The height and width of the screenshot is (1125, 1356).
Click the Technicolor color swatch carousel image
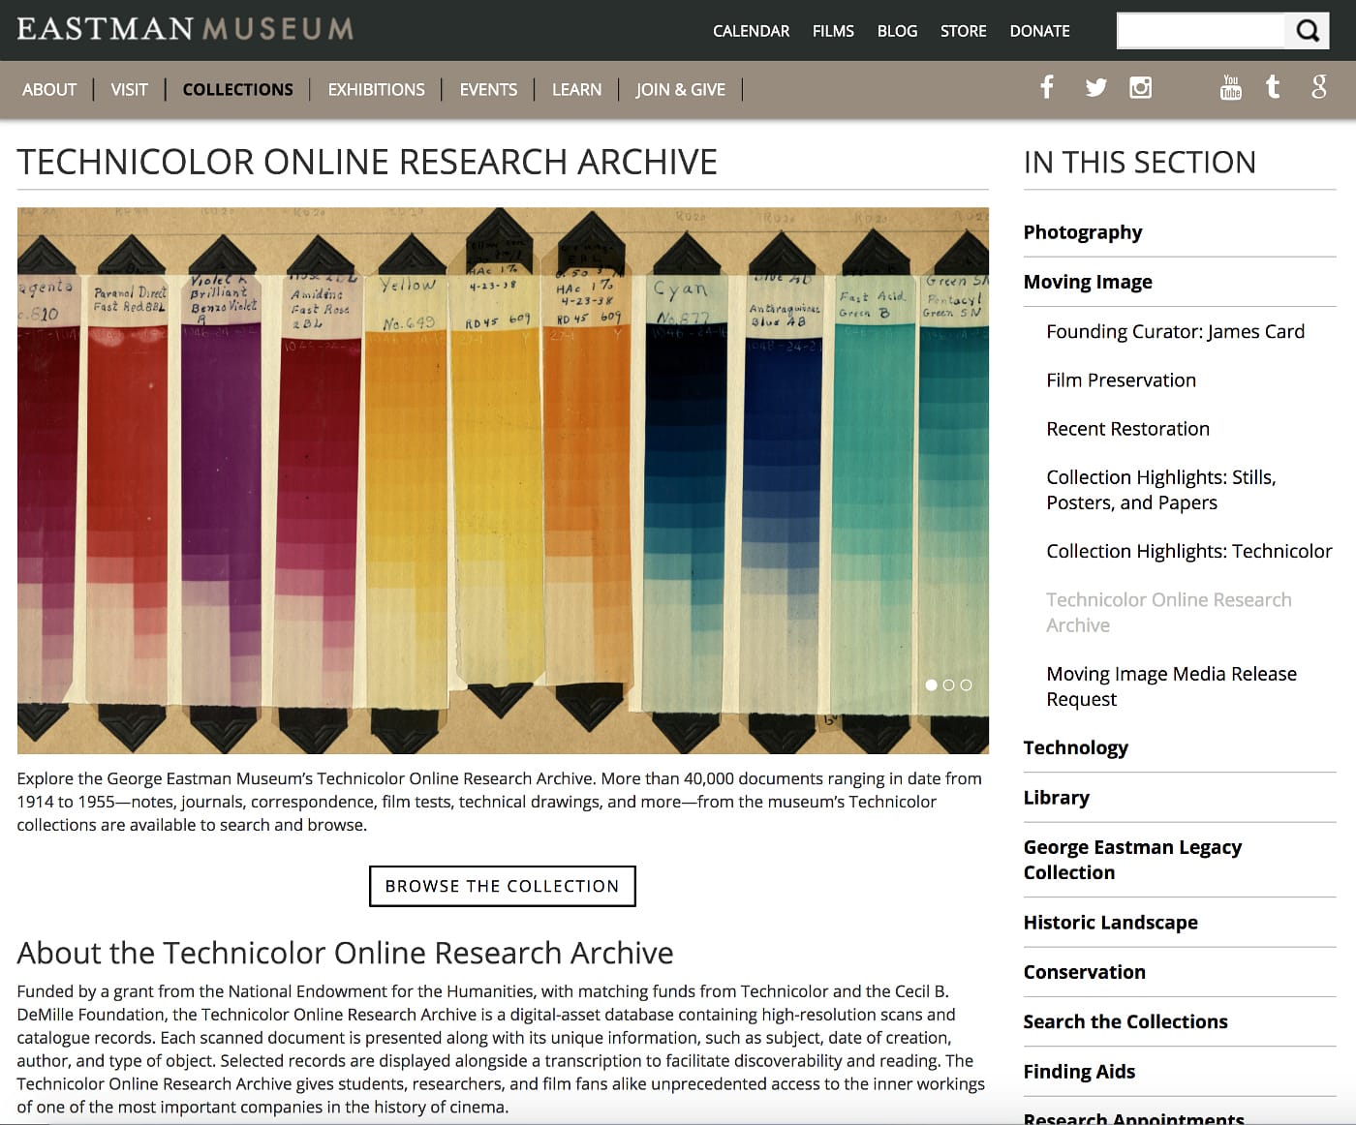(503, 479)
